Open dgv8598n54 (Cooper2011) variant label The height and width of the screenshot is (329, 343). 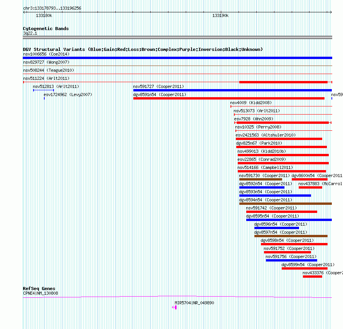coord(287,240)
